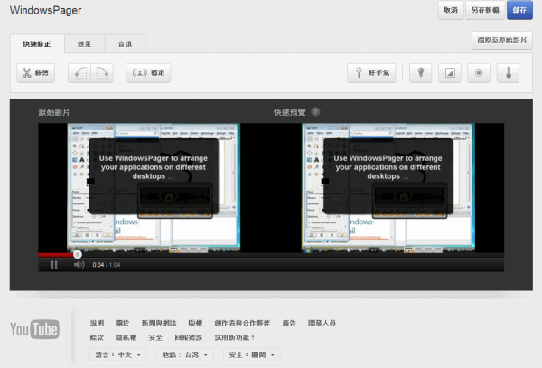Rotate video right with clockwise arrow
Image resolution: width=542 pixels, height=368 pixels.
pyautogui.click(x=102, y=73)
